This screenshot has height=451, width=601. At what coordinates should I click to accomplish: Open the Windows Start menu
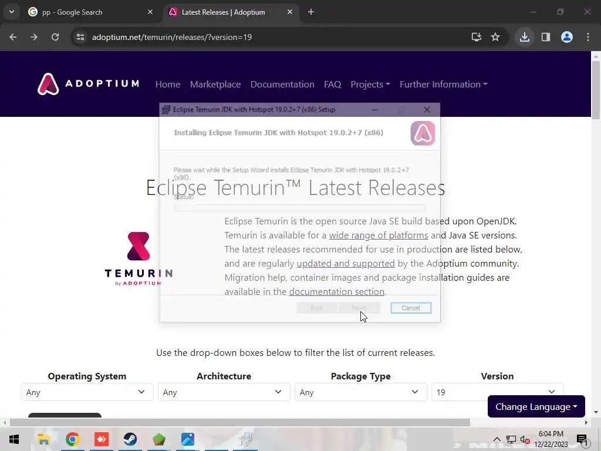tap(14, 439)
